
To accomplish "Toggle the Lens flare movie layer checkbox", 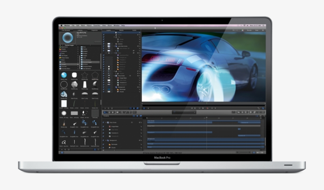I will [104, 46].
